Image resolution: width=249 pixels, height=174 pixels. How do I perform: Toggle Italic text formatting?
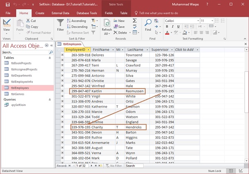click(173, 27)
